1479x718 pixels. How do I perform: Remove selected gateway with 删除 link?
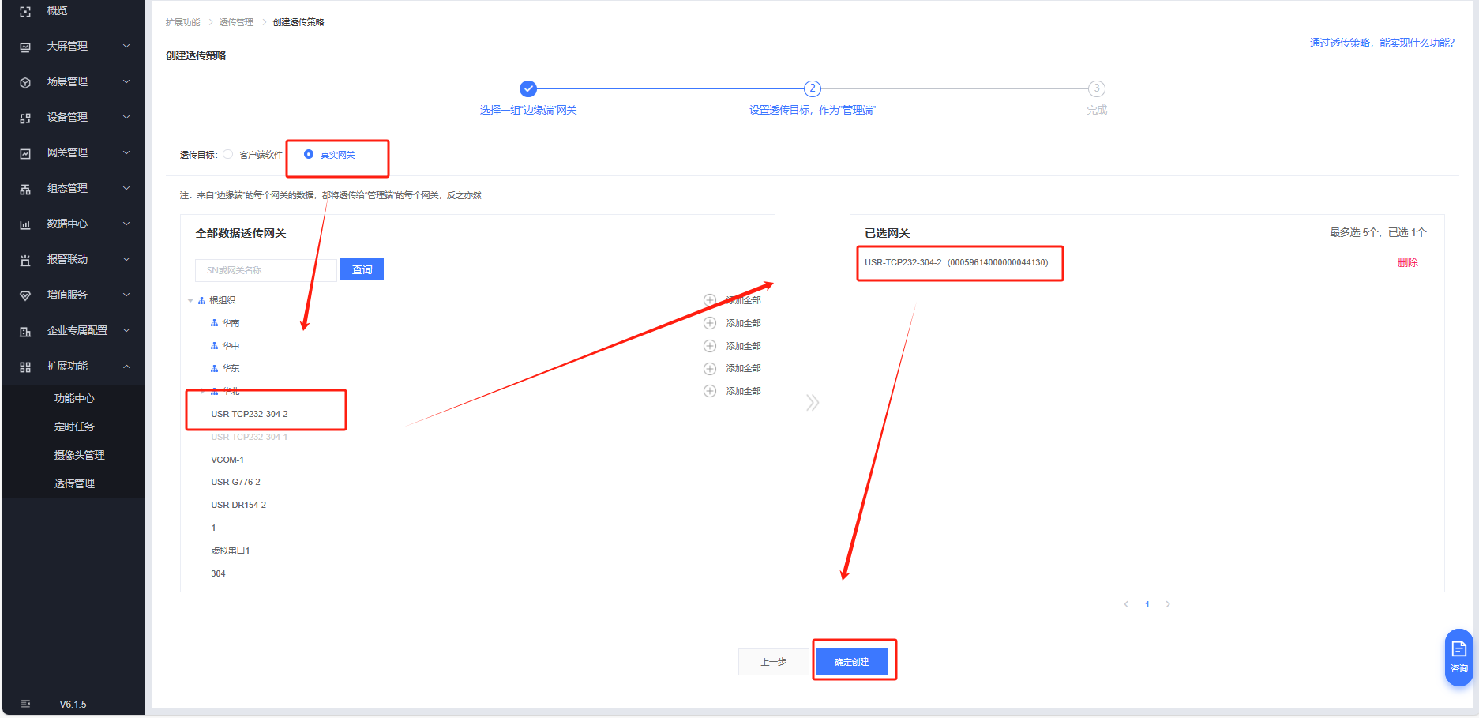[x=1408, y=262]
